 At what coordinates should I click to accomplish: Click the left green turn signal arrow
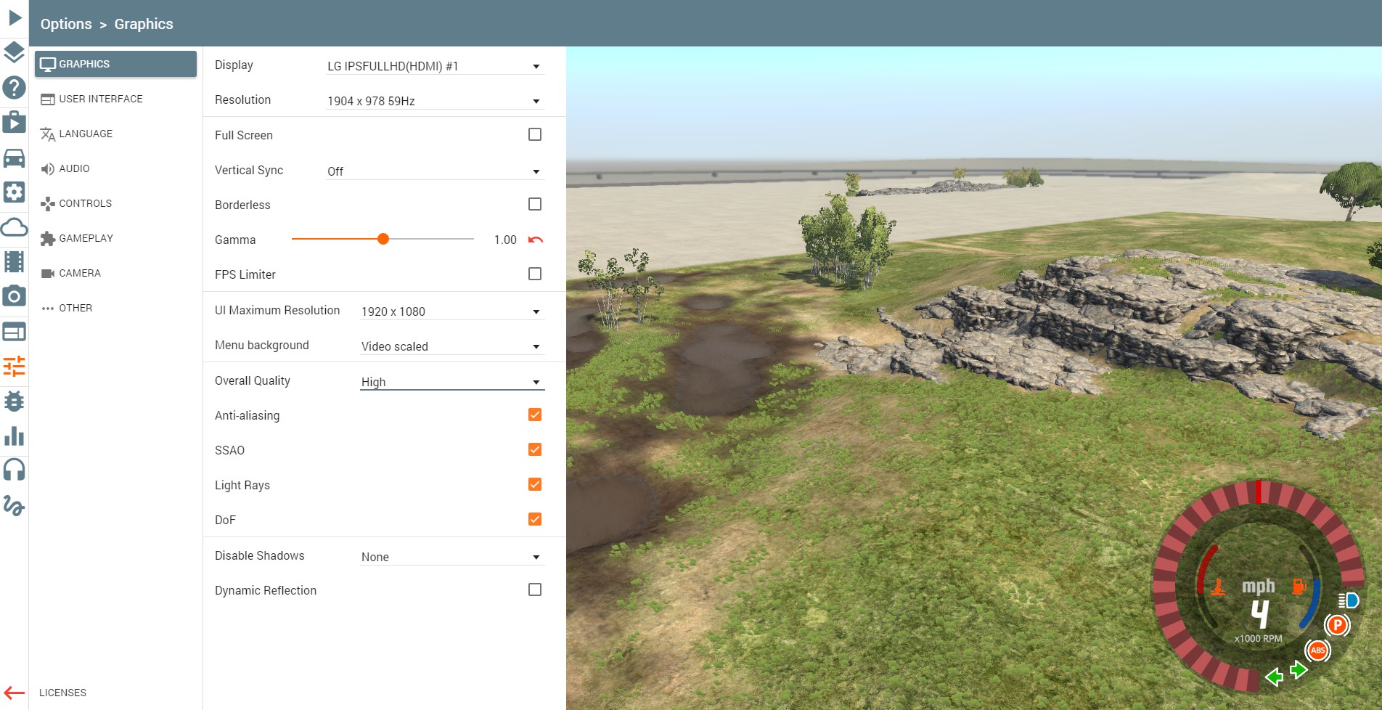[1274, 677]
